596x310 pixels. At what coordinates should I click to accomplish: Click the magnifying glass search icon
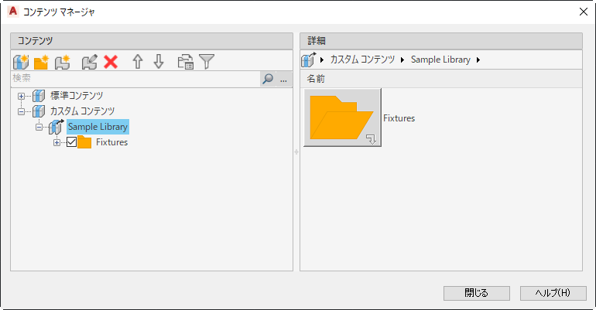click(268, 79)
